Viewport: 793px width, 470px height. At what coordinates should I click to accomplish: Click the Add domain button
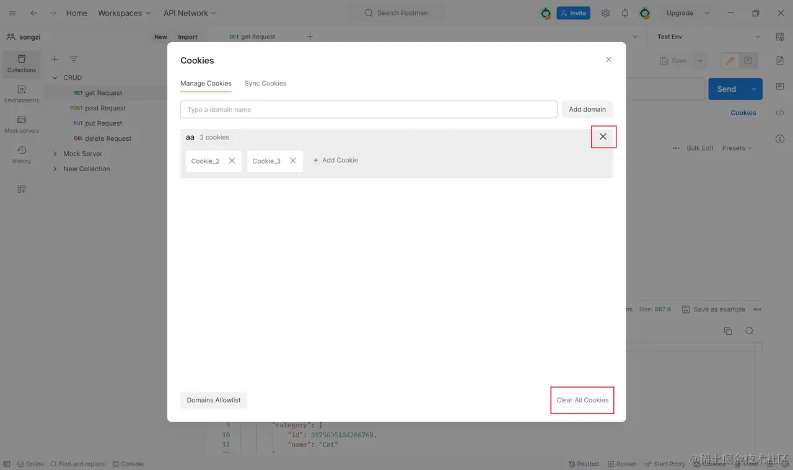(587, 110)
